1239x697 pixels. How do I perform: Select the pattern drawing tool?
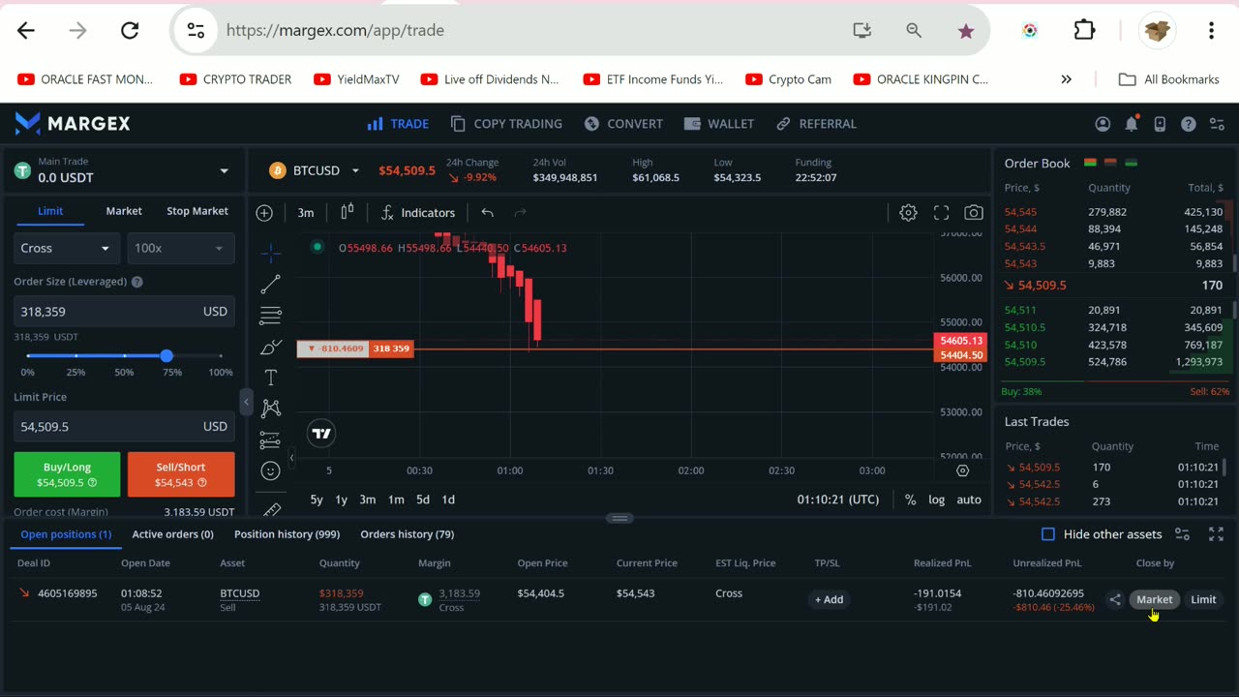point(271,409)
